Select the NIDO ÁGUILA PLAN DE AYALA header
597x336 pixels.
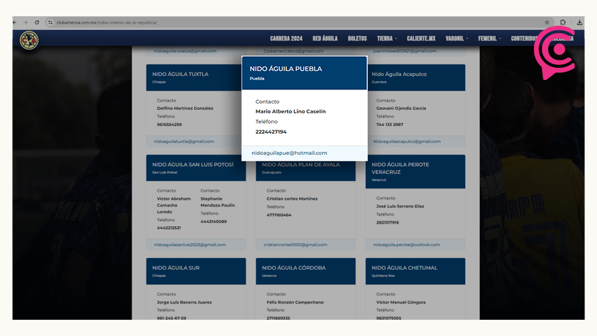(306, 170)
